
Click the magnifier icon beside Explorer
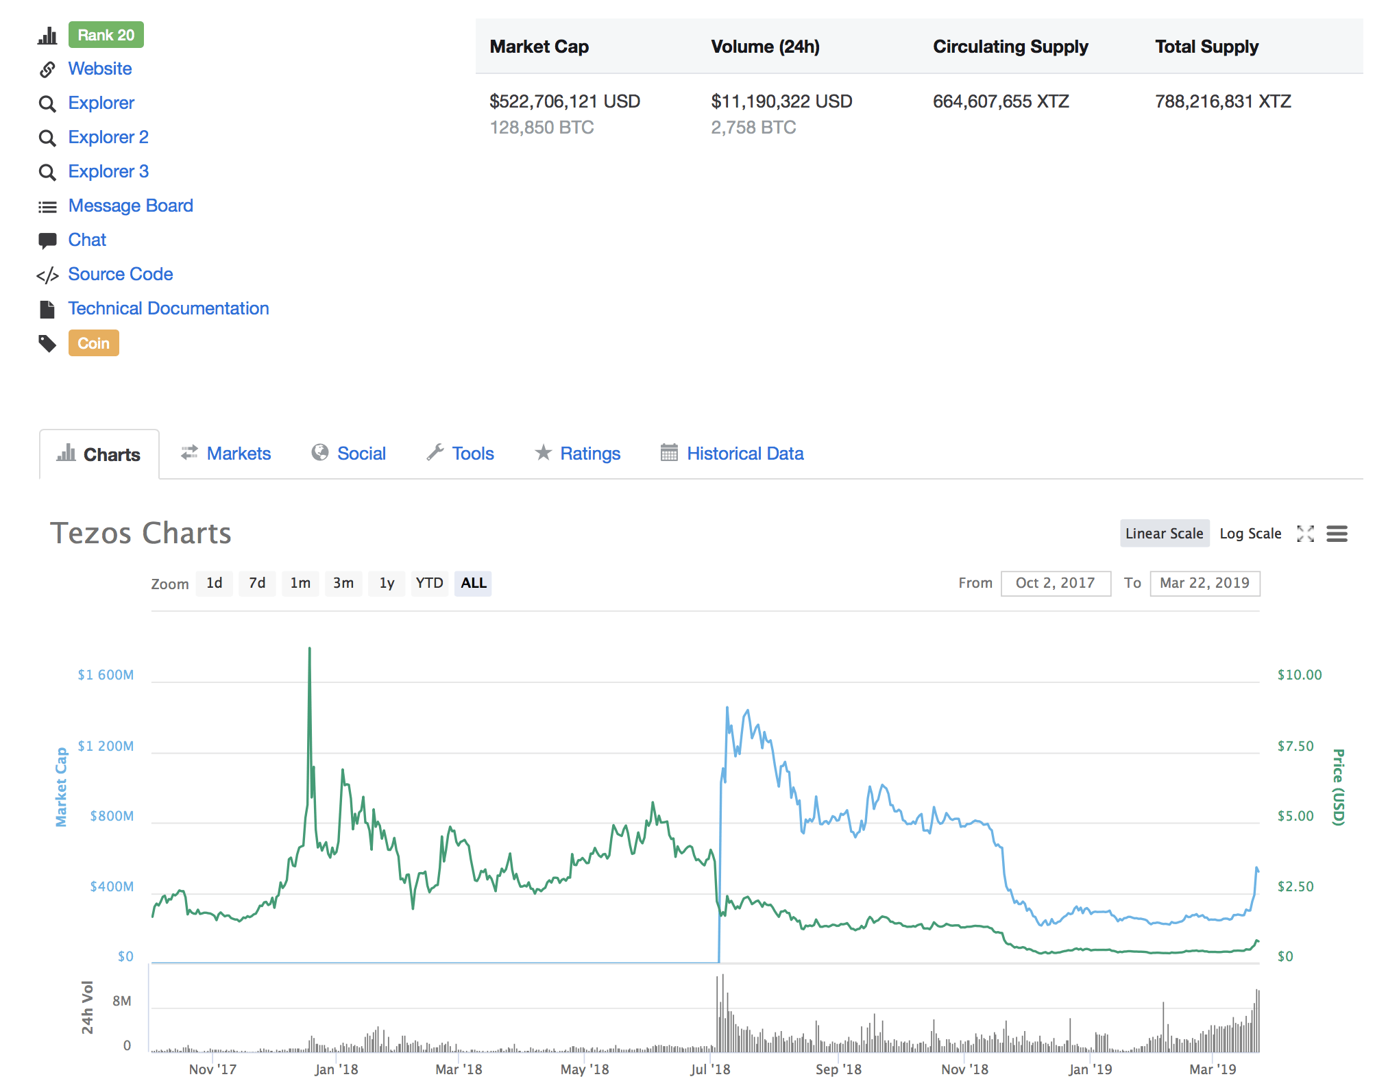click(47, 103)
